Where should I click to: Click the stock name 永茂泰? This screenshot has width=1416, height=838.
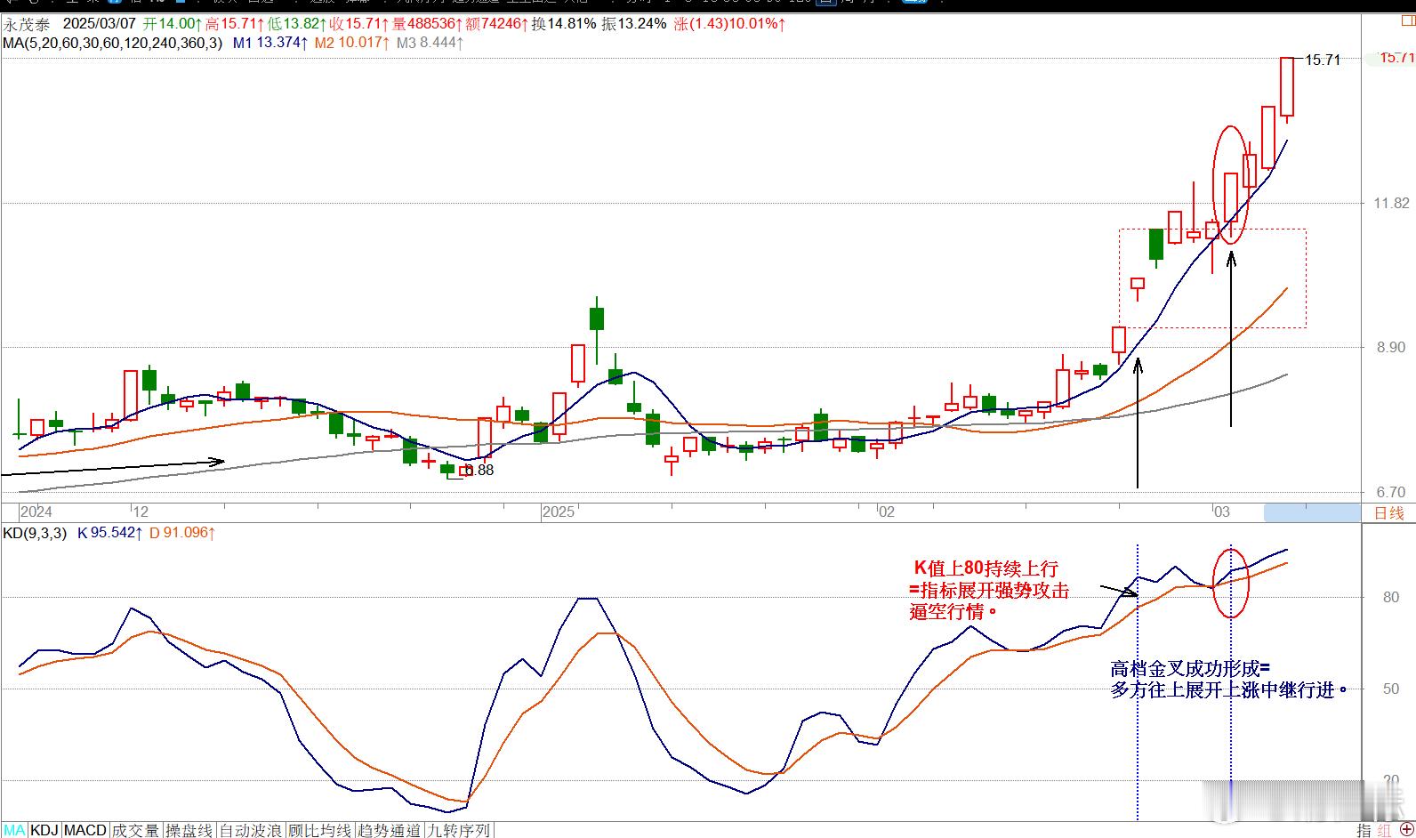tap(27, 24)
